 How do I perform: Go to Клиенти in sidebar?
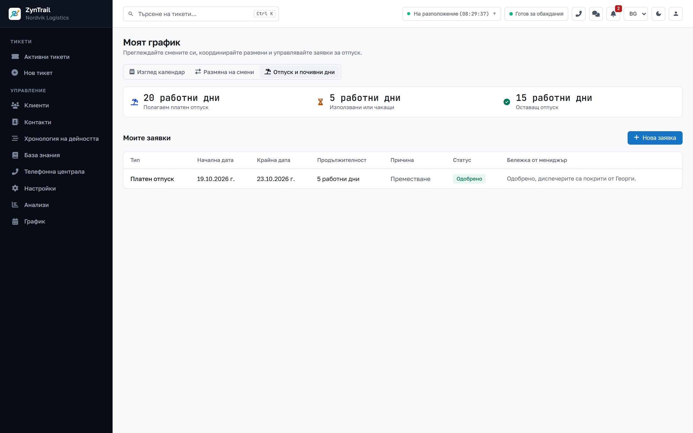56,105
